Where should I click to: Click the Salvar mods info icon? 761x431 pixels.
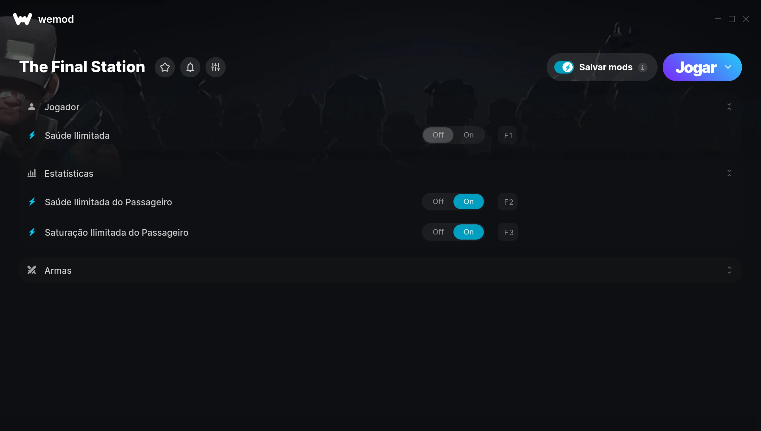[x=643, y=68]
